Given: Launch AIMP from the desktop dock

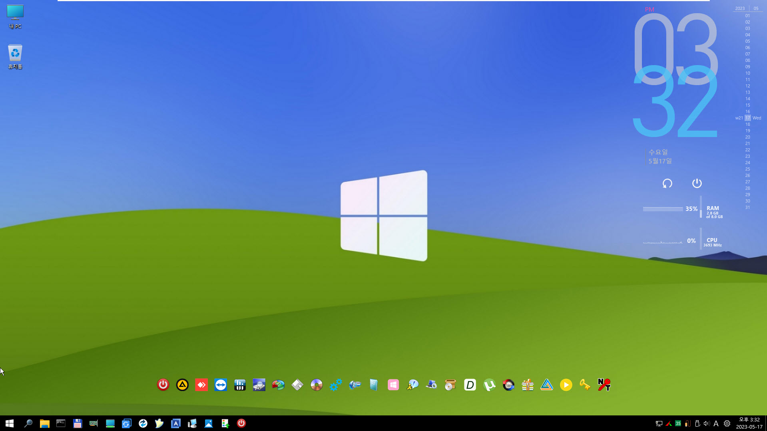Looking at the screenshot, I should (x=182, y=385).
